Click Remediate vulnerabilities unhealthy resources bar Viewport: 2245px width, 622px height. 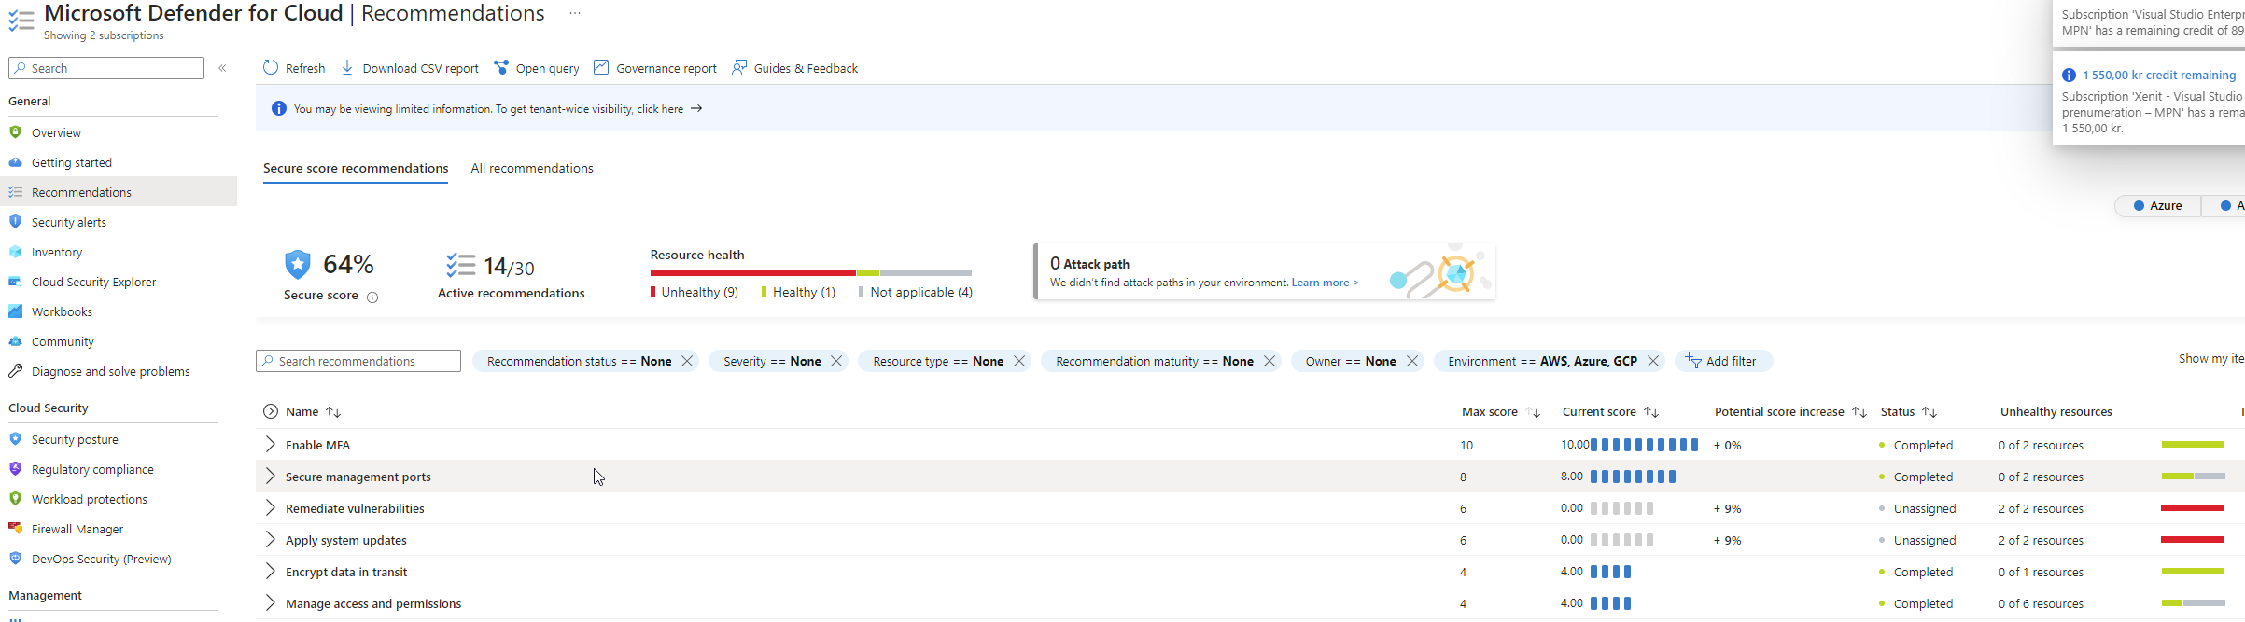pos(2193,508)
